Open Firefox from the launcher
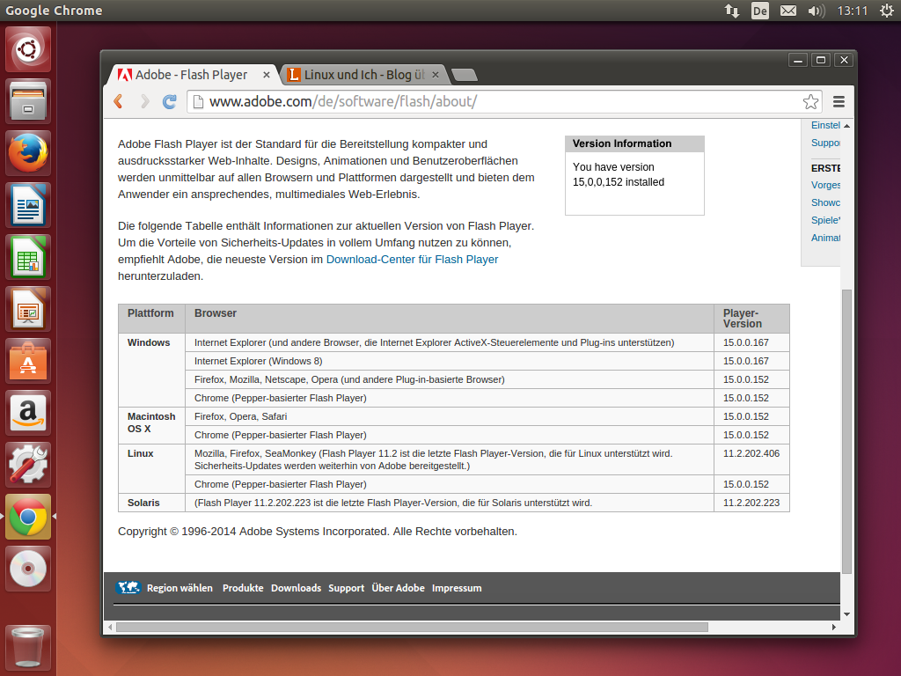Screen dimensions: 901x676 pyautogui.click(x=29, y=154)
